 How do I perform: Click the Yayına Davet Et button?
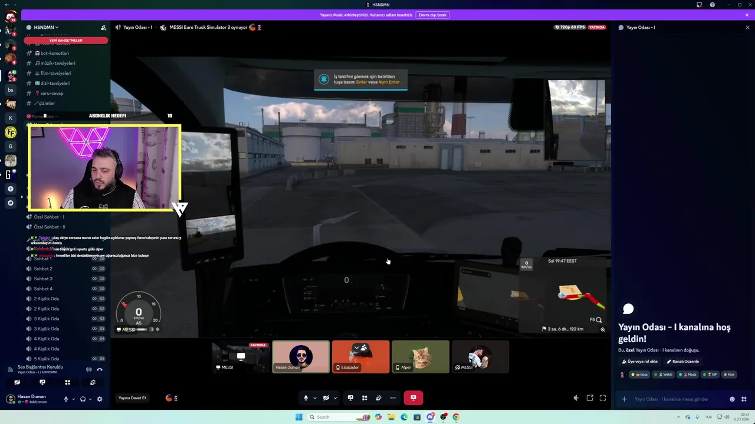[x=132, y=398]
